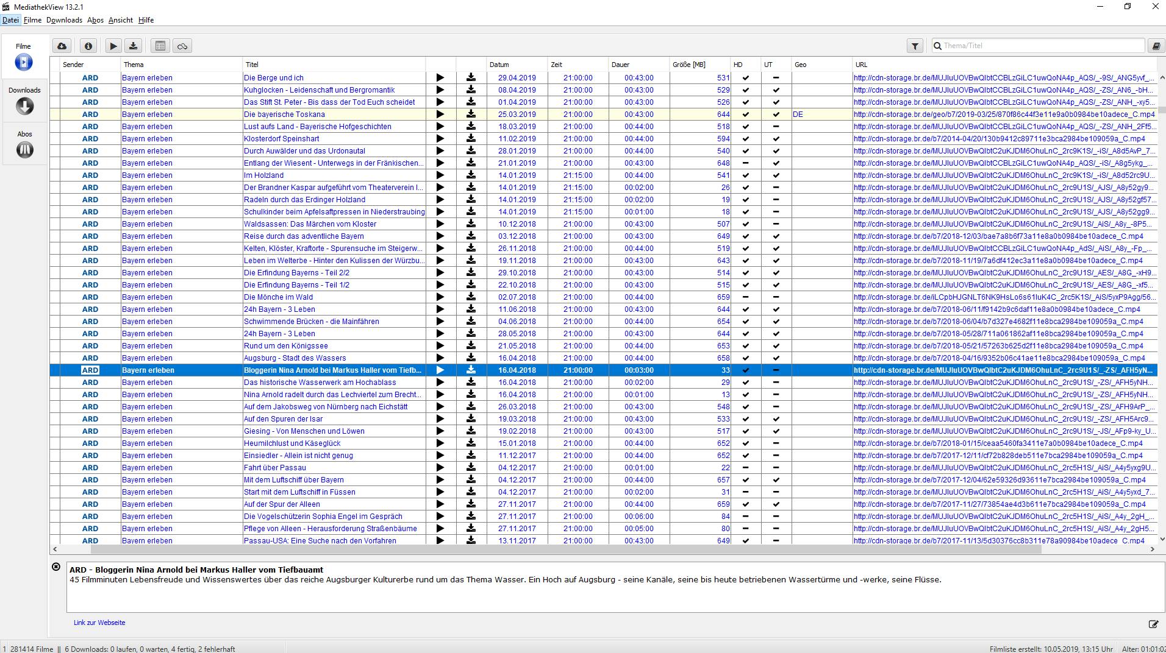Select title Mit dem Luftschiff über Bayern
1166x653 pixels.
[x=293, y=480]
